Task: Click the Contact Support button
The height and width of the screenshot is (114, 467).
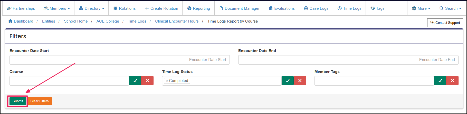Action: pos(445,23)
